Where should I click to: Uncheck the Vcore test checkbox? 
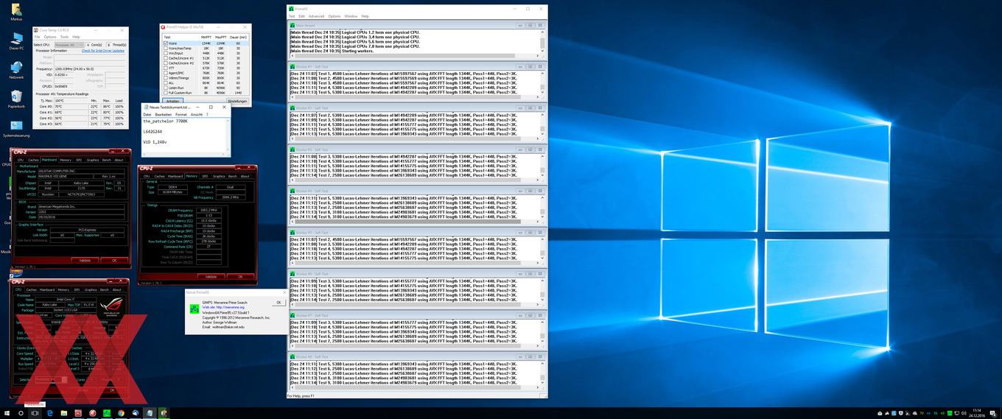tap(165, 43)
